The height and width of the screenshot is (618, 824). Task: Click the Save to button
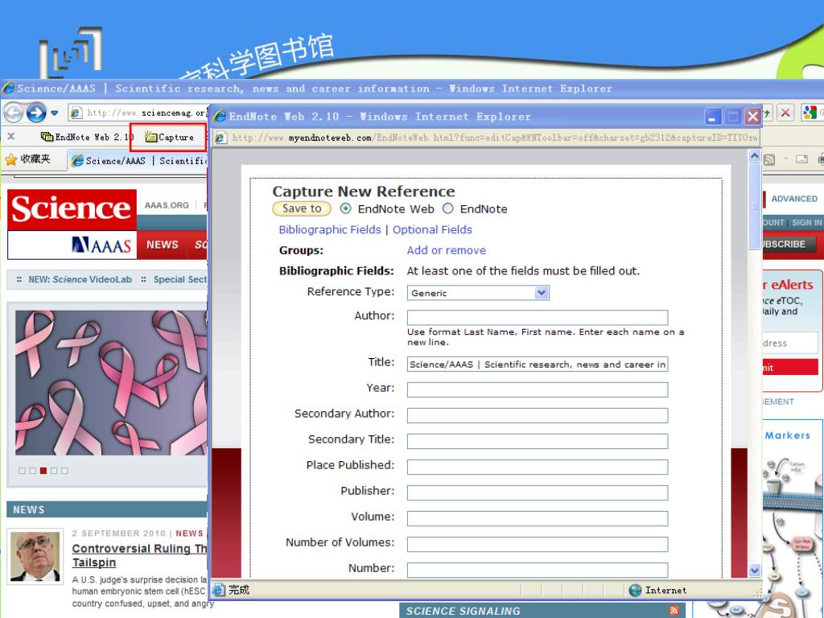302,208
